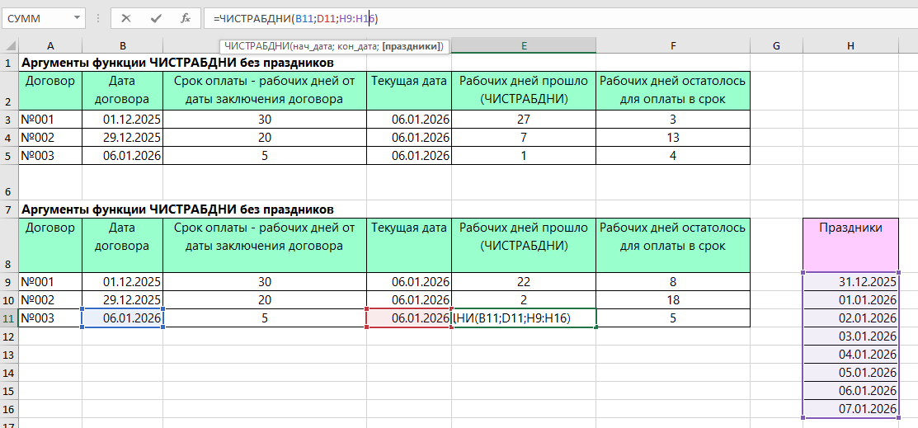
Task: Select cell E4 showing 7
Action: tap(524, 138)
